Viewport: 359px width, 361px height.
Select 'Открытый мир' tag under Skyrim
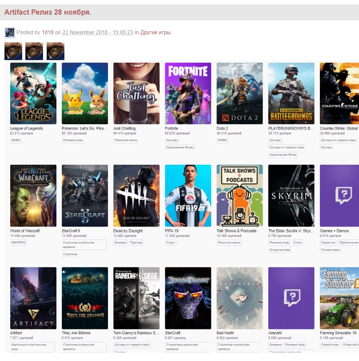point(280,250)
